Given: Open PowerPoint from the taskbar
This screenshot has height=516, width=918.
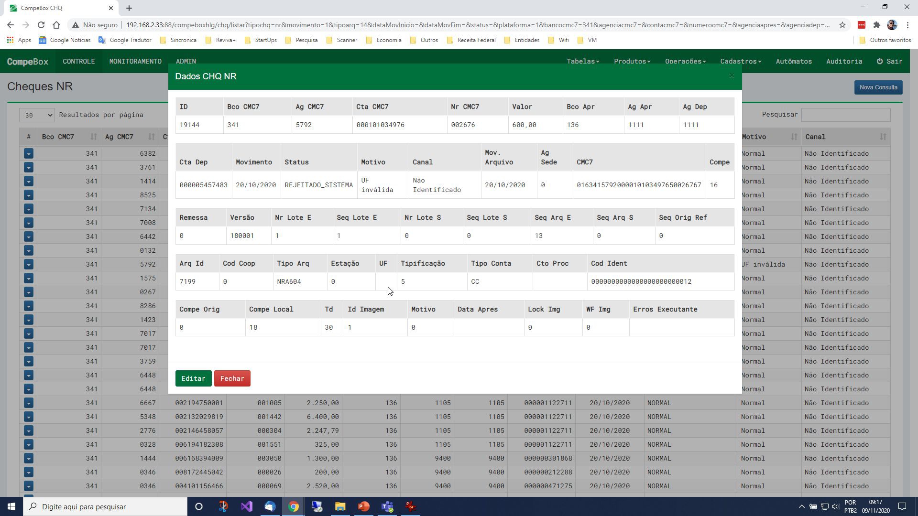Looking at the screenshot, I should pyautogui.click(x=363, y=506).
